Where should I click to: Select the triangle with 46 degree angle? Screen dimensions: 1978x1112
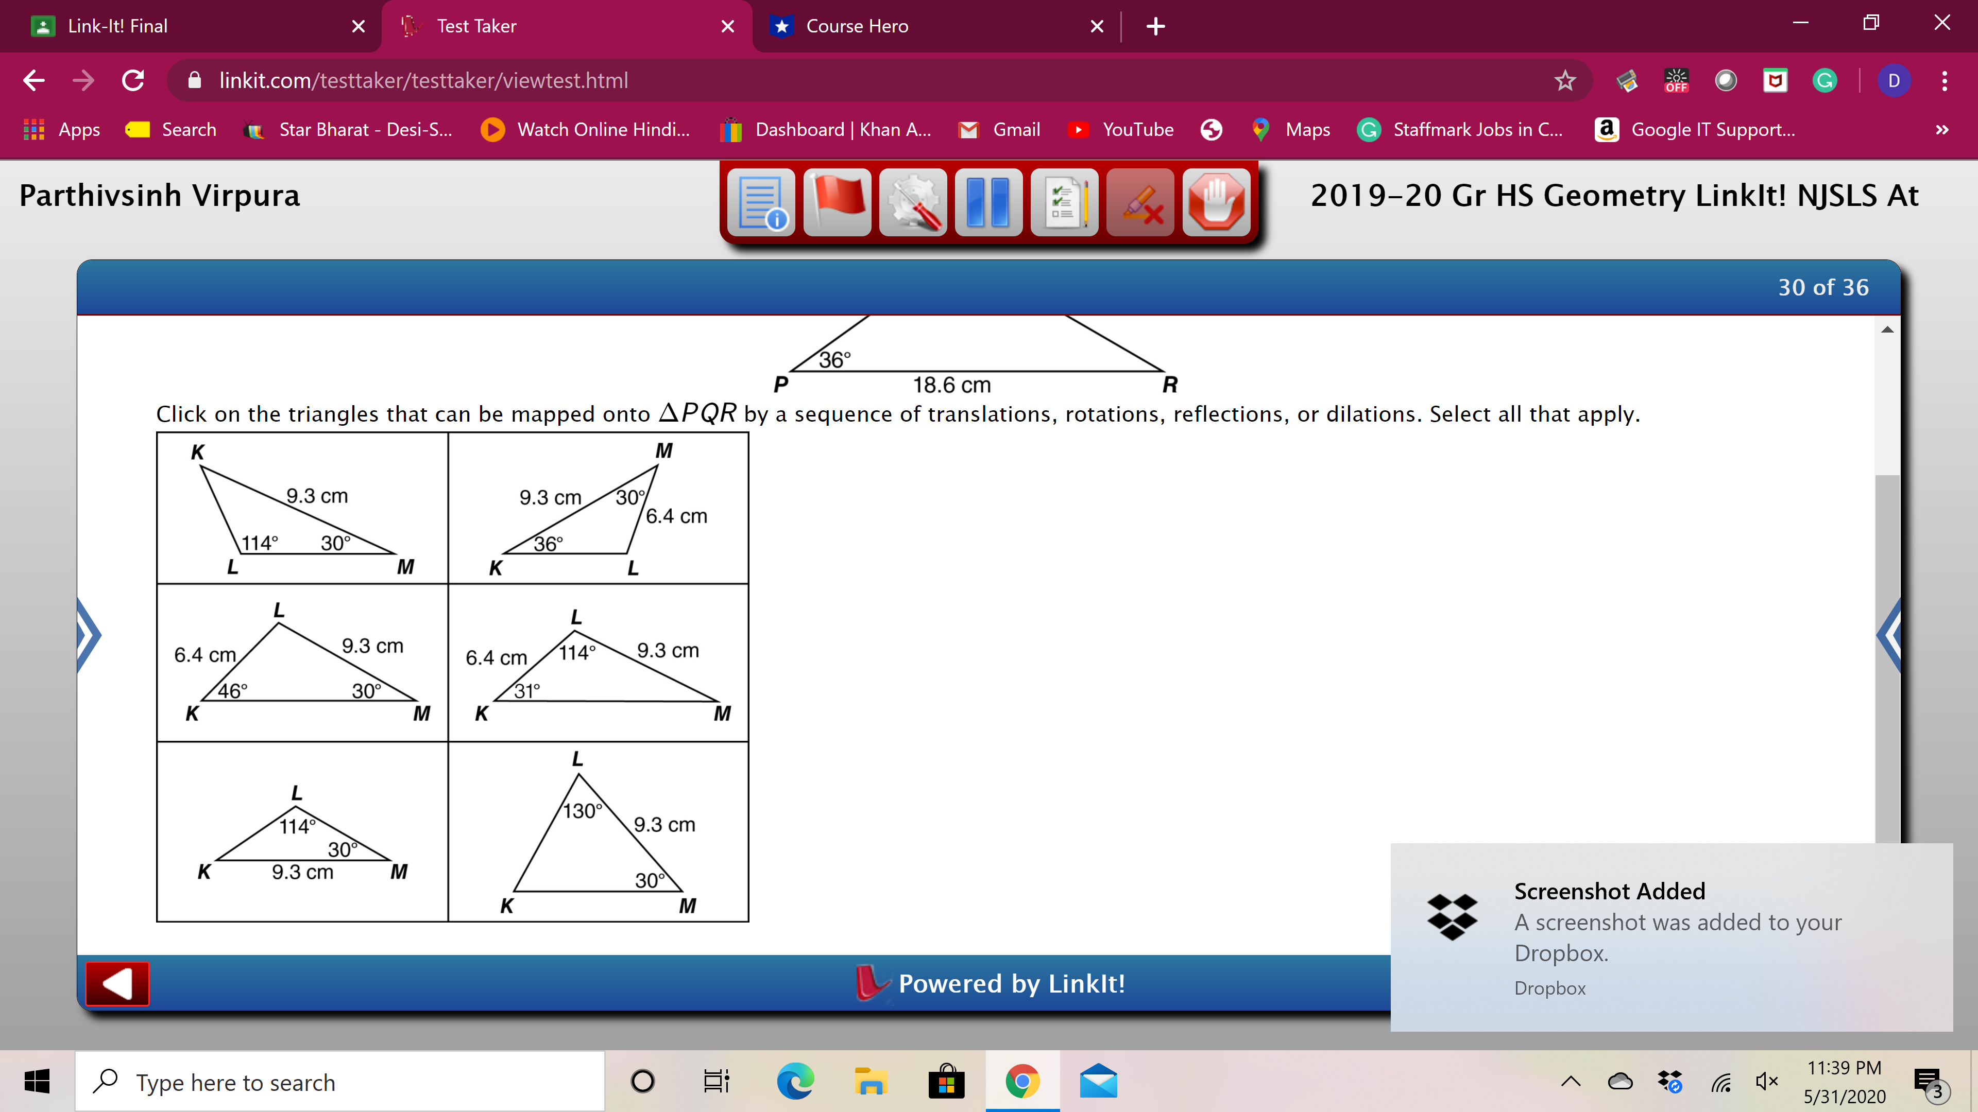301,662
